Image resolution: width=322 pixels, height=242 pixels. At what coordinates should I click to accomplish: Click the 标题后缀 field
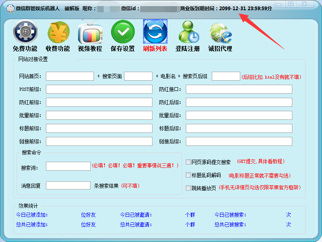[239, 128]
